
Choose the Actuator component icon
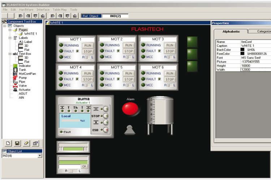click(15, 89)
